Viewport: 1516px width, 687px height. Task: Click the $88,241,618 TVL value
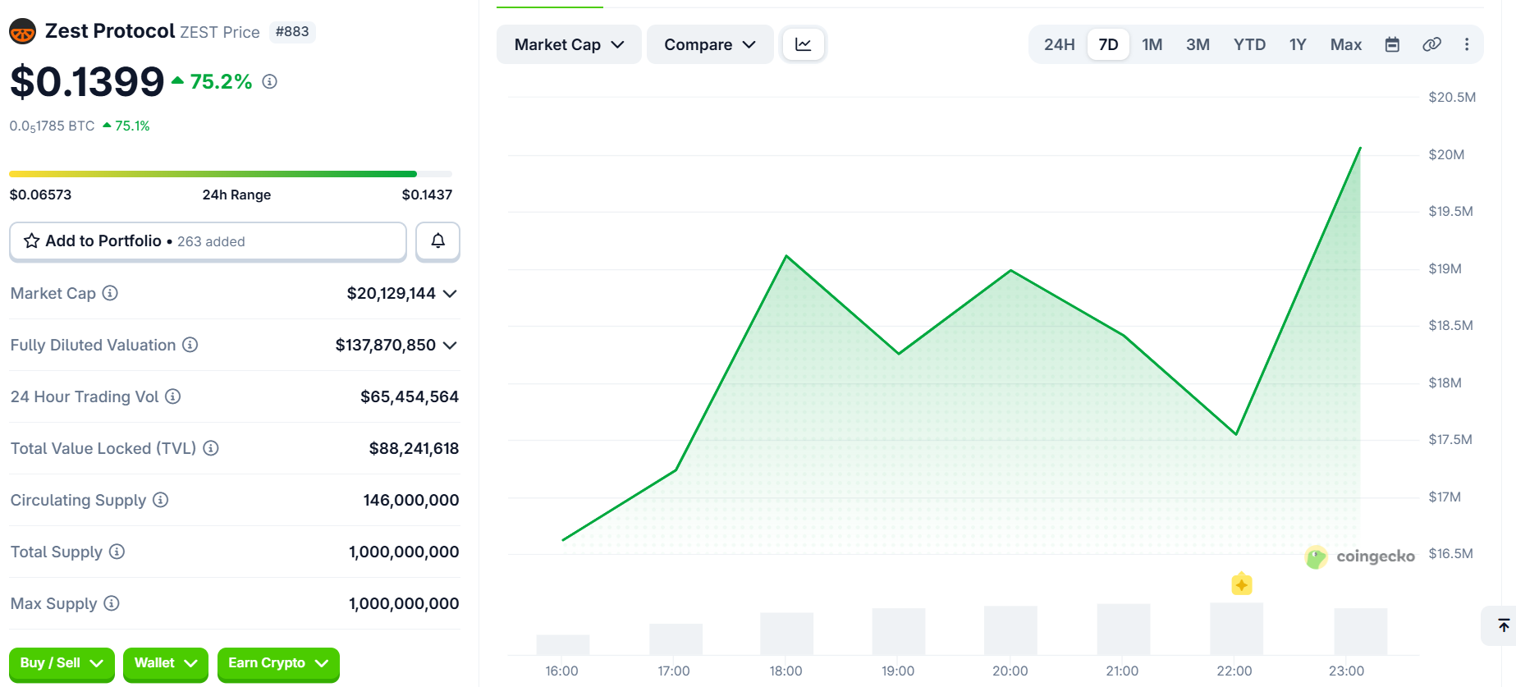414,448
